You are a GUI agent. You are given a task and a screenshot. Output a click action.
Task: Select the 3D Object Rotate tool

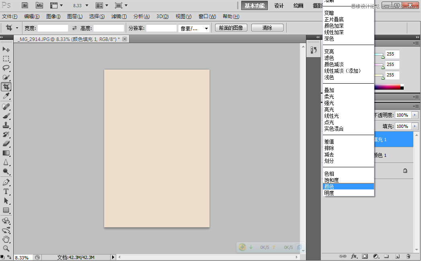6,221
